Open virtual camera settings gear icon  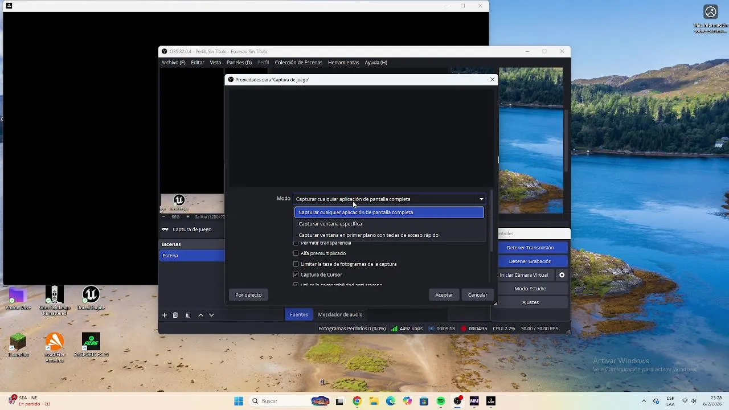(x=562, y=275)
